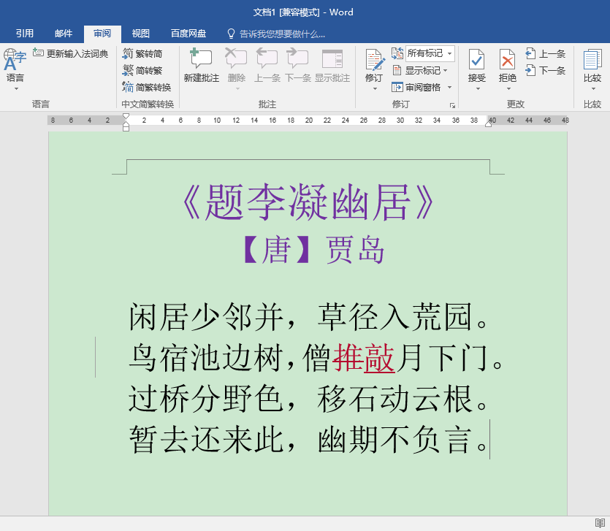Viewport: 610px width, 531px height.
Task: Click the display-for-review icon beside 所有标记
Action: pos(397,53)
